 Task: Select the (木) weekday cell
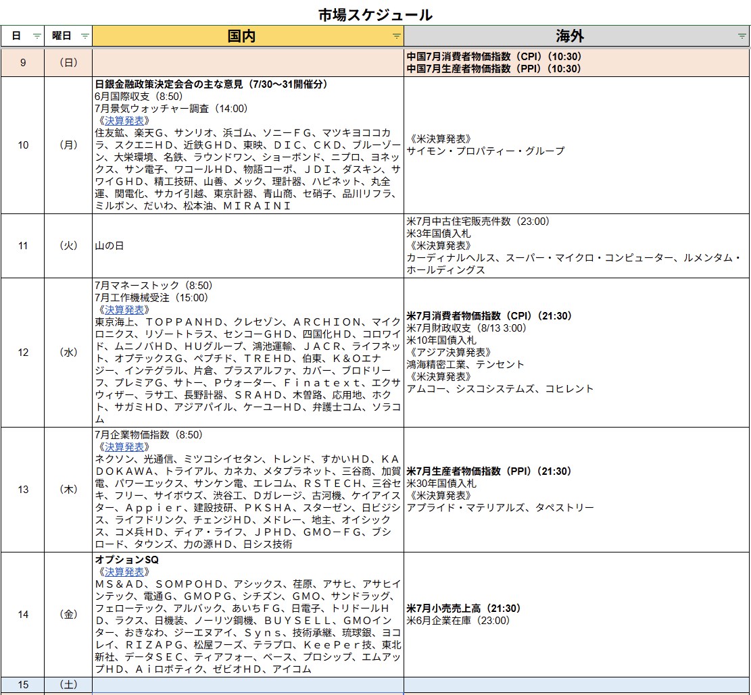point(68,489)
